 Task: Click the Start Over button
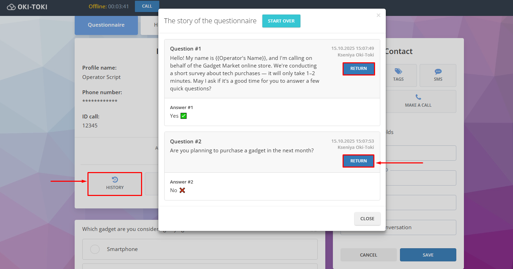tap(281, 21)
